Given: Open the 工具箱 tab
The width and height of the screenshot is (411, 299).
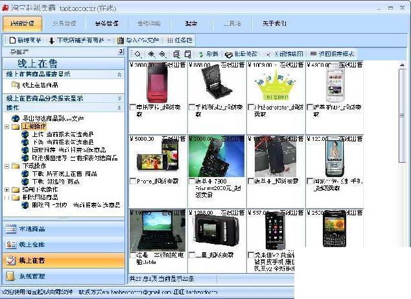Looking at the screenshot, I should [x=232, y=23].
